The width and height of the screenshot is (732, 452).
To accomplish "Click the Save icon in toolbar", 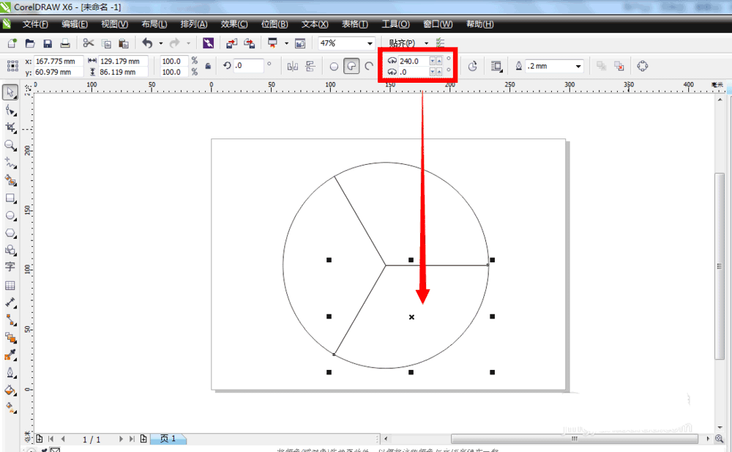I will (x=48, y=43).
